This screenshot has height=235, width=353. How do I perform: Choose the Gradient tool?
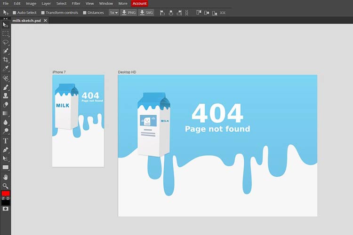click(x=6, y=113)
